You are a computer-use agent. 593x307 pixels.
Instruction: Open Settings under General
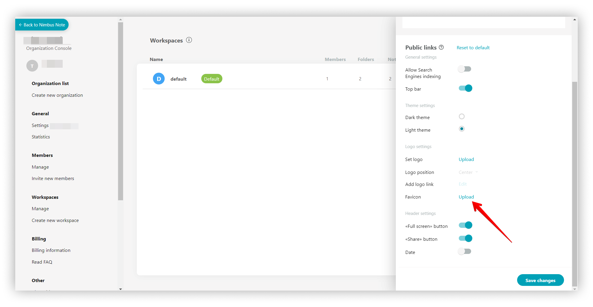[40, 125]
